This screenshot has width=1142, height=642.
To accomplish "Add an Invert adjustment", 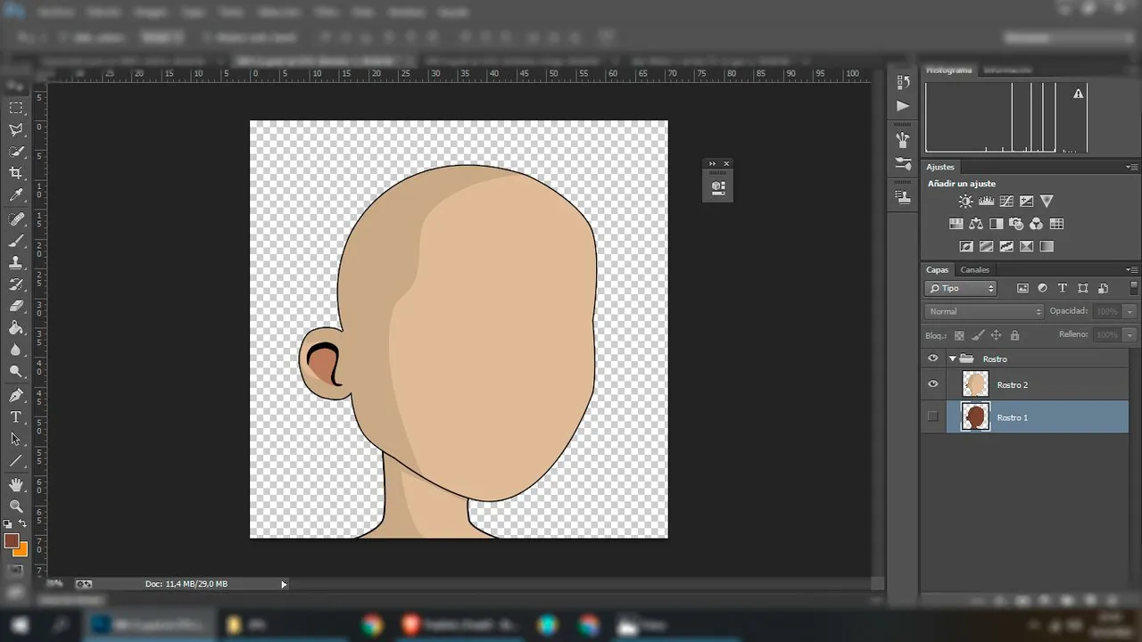I will coord(966,246).
